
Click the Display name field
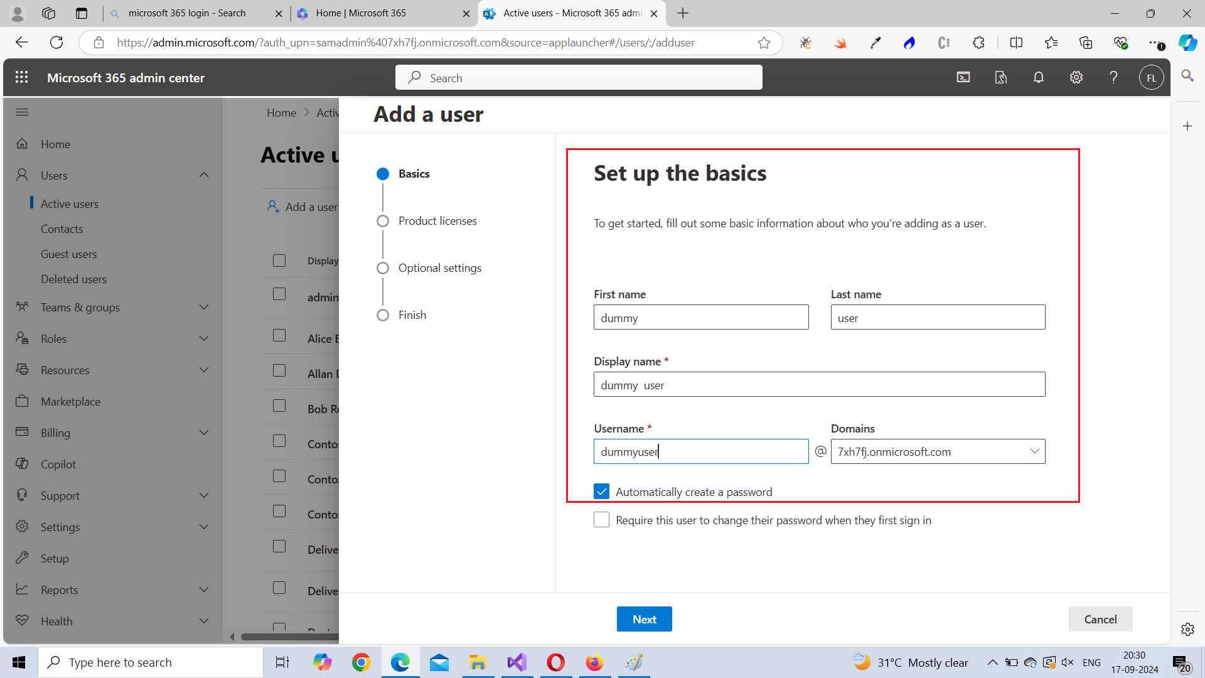(819, 384)
